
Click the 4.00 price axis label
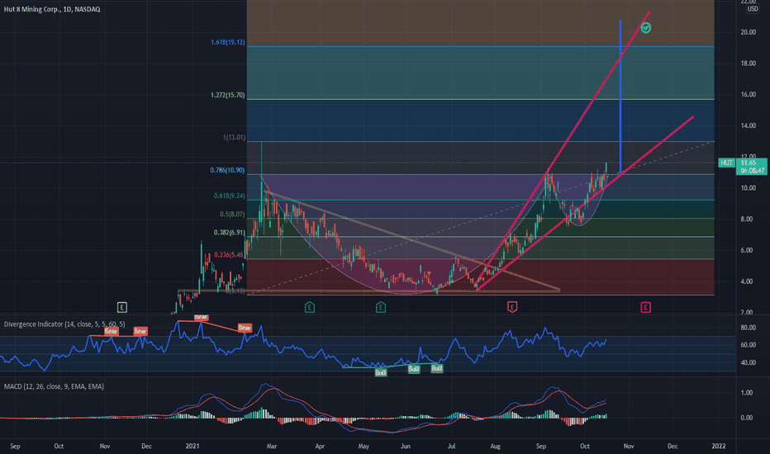(746, 281)
